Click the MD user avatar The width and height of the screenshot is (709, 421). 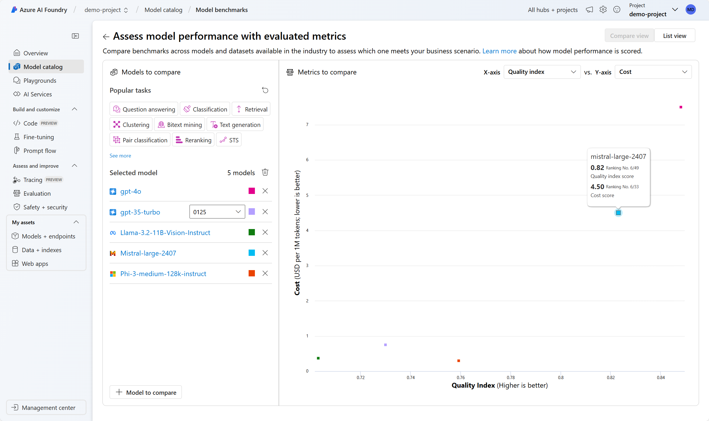click(691, 10)
